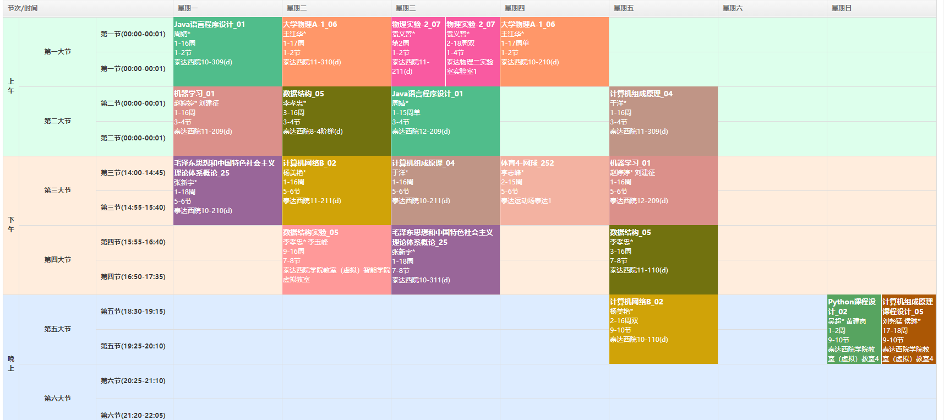Open Wednesday's 计算机组成原理_04 course in room 10-211
Screen dimensions: 944x420
(x=445, y=190)
